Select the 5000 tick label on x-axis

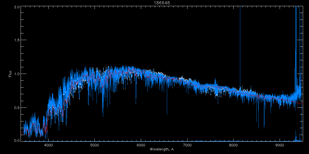point(95,145)
